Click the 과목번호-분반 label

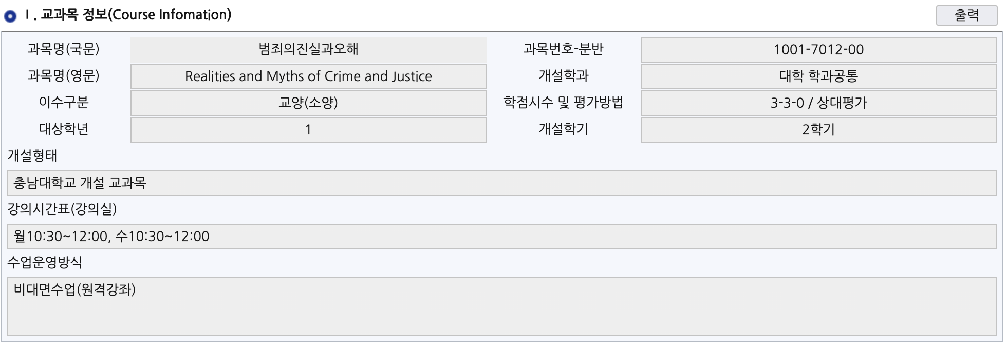(x=563, y=49)
